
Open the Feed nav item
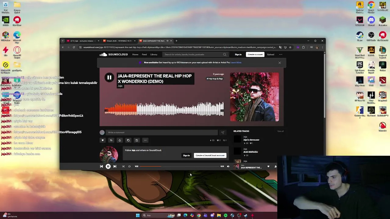[x=144, y=54]
